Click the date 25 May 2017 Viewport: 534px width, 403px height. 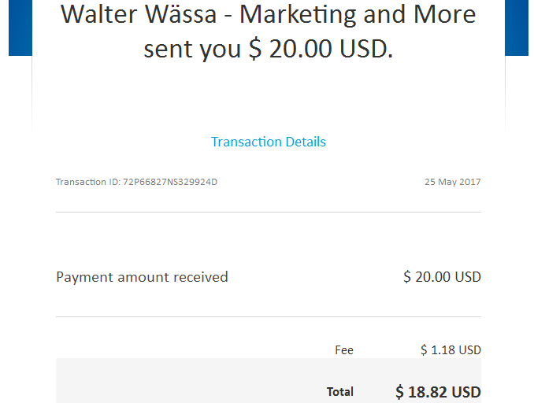(x=452, y=182)
